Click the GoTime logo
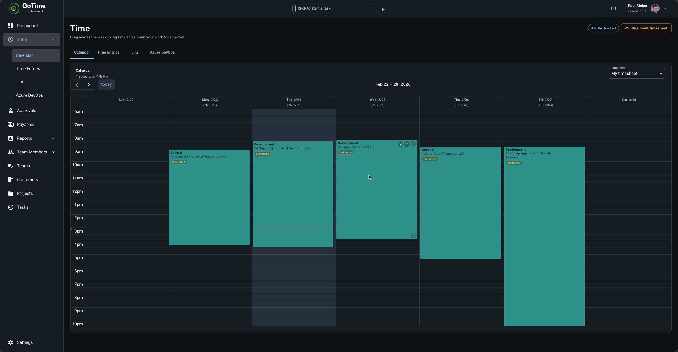This screenshot has height=352, width=678. (27, 8)
